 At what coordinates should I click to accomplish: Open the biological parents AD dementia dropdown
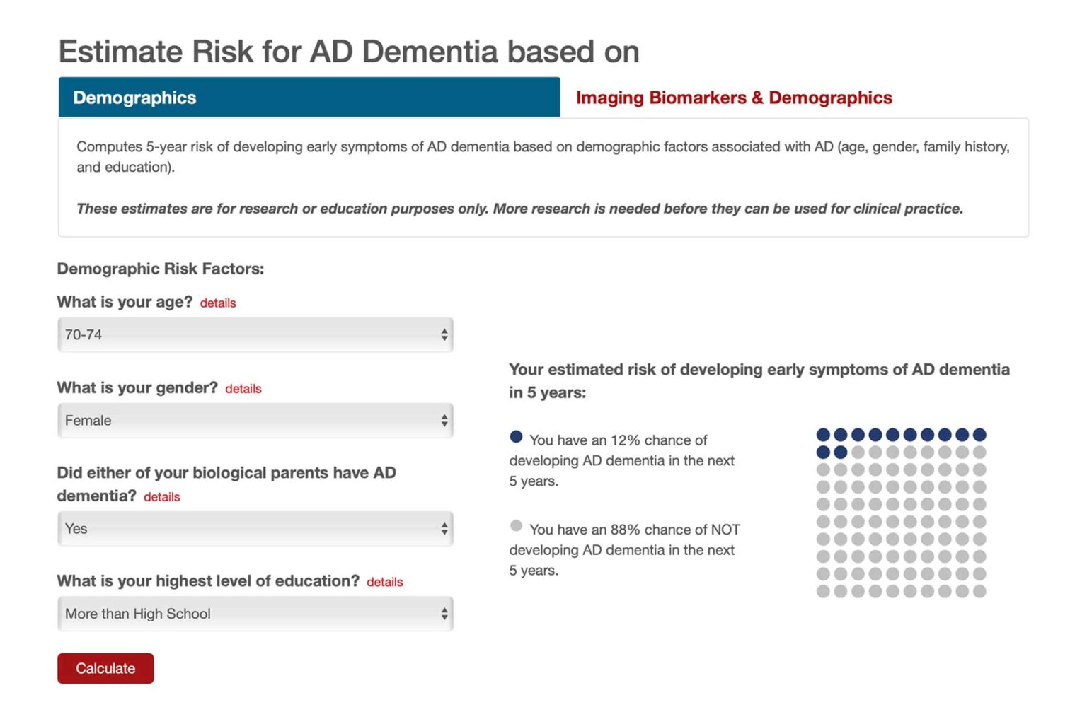[x=255, y=528]
